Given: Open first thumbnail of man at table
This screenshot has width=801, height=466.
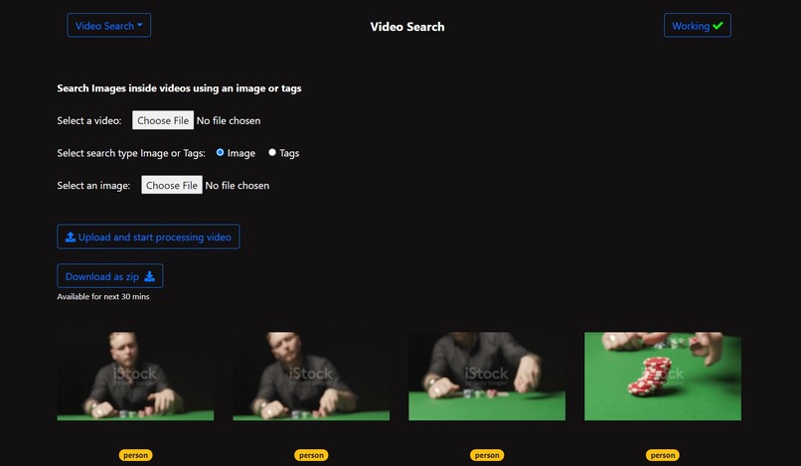Looking at the screenshot, I should pos(135,376).
